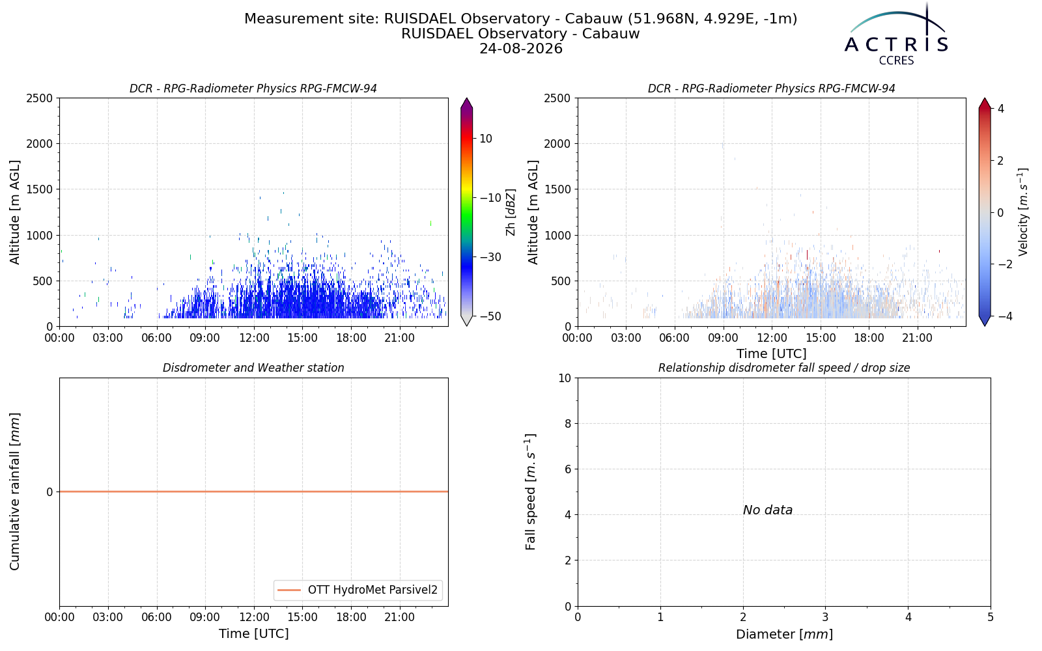Click the '−4' tick on Velocity colorbar

coord(1006,316)
